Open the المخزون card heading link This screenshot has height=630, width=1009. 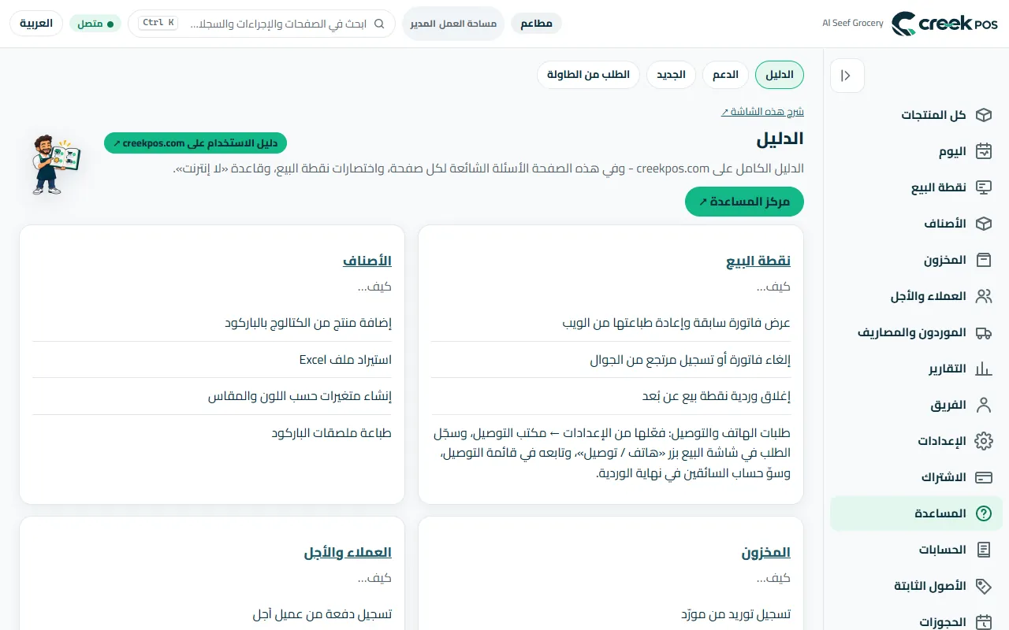click(x=766, y=552)
